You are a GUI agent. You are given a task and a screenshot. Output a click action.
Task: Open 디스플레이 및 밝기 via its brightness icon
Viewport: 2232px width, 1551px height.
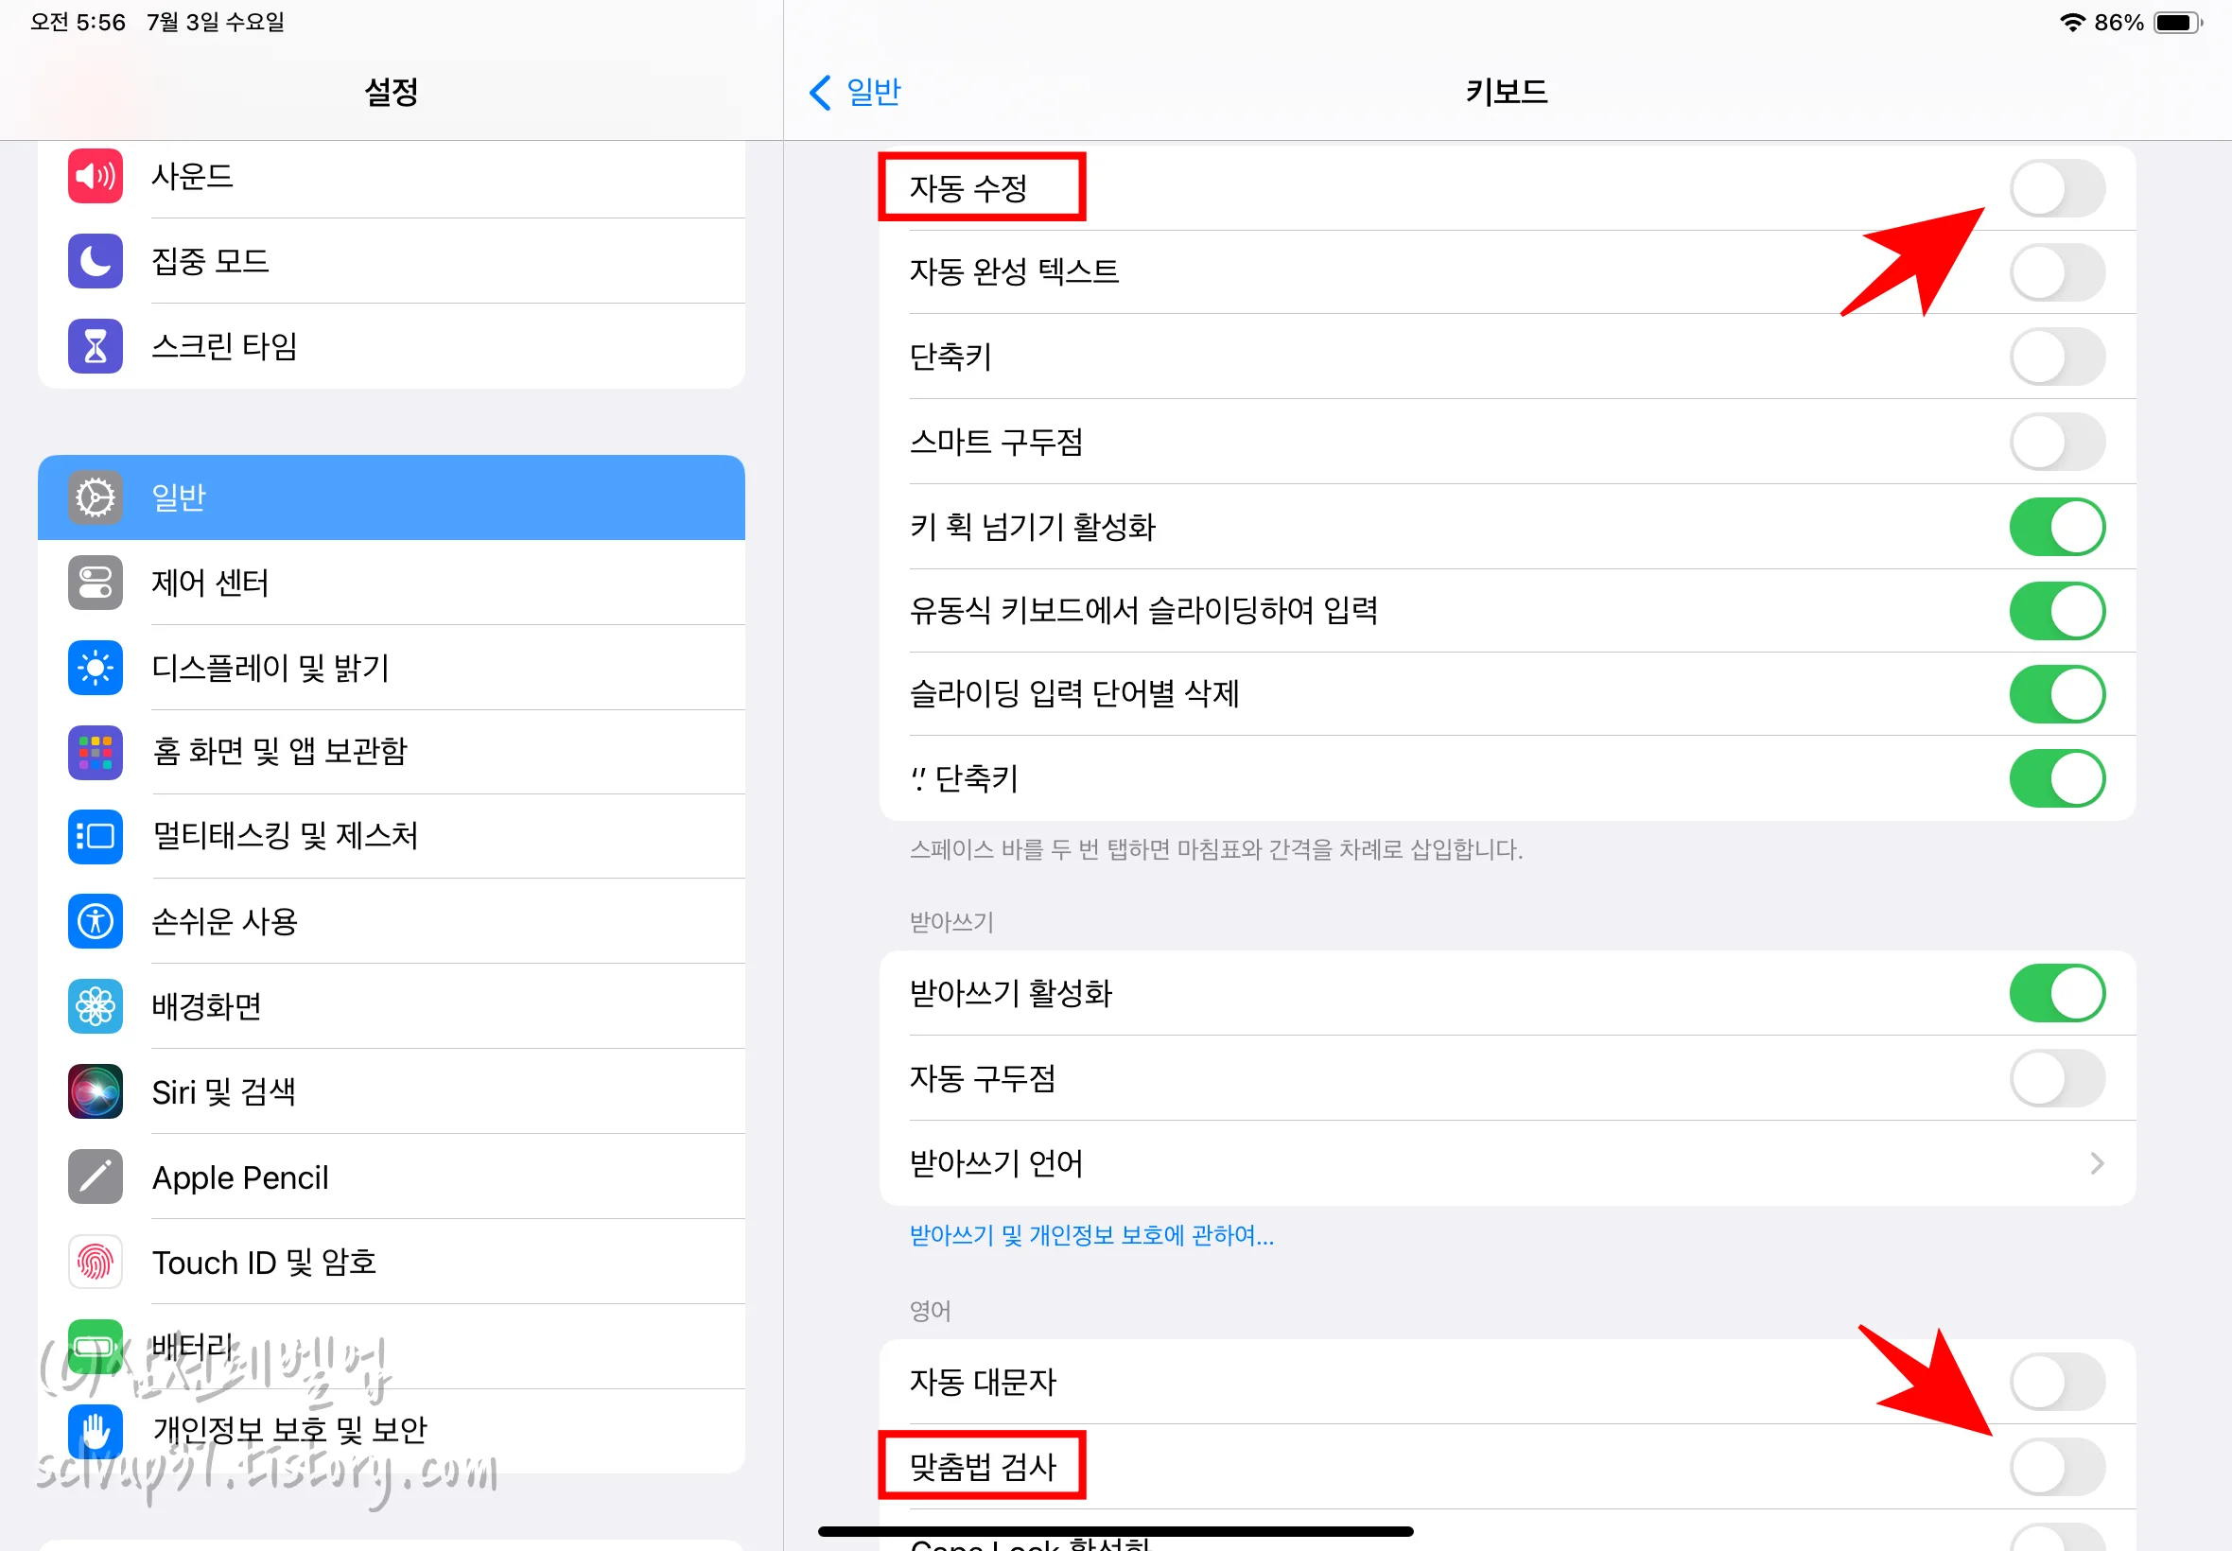click(x=95, y=668)
